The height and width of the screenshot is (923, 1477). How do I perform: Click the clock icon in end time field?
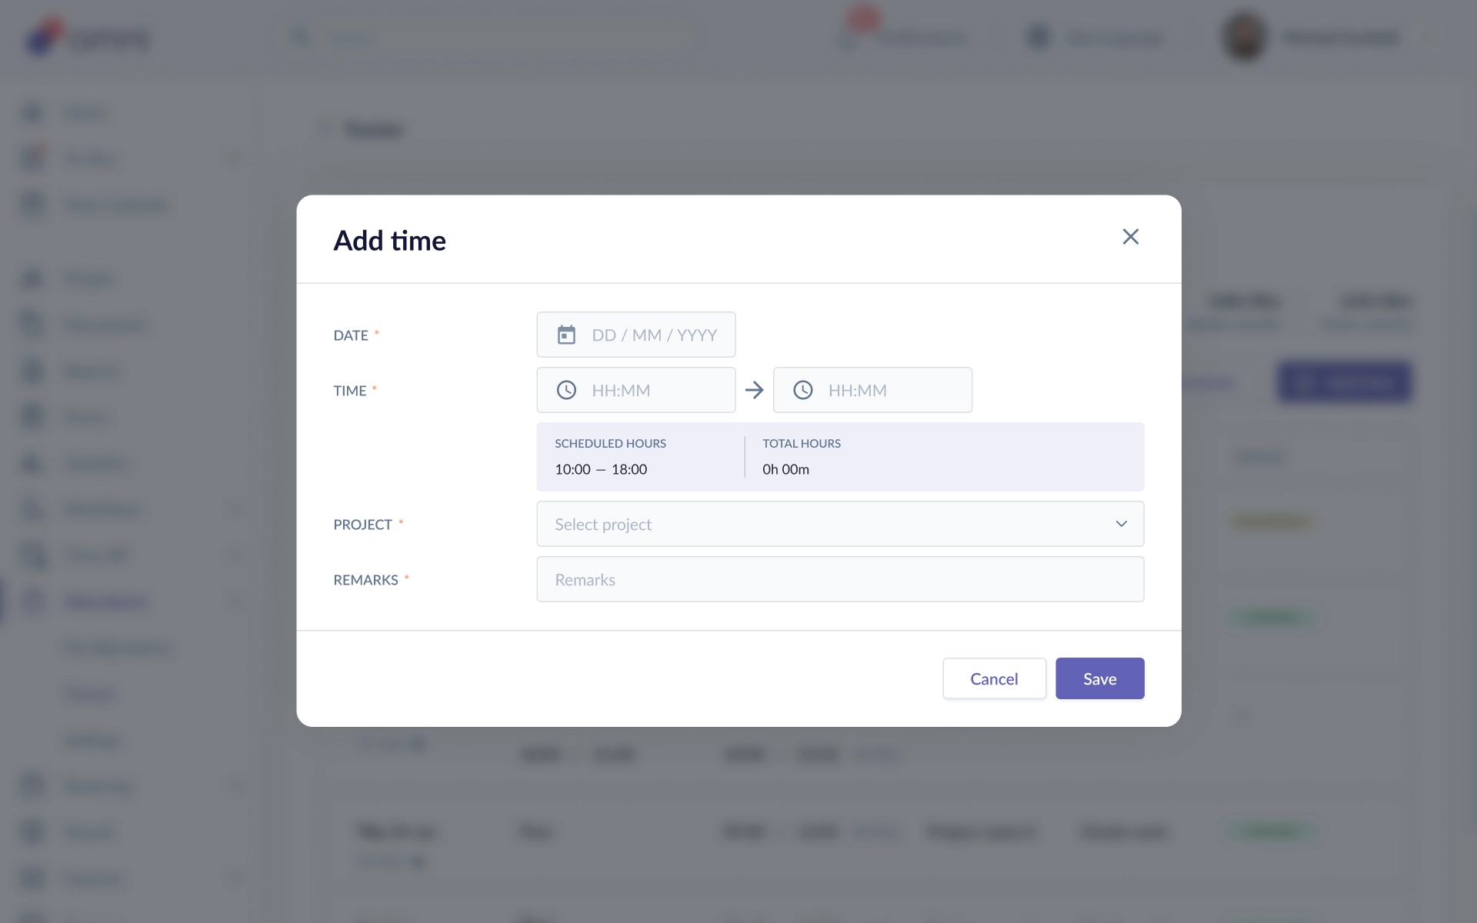point(803,390)
